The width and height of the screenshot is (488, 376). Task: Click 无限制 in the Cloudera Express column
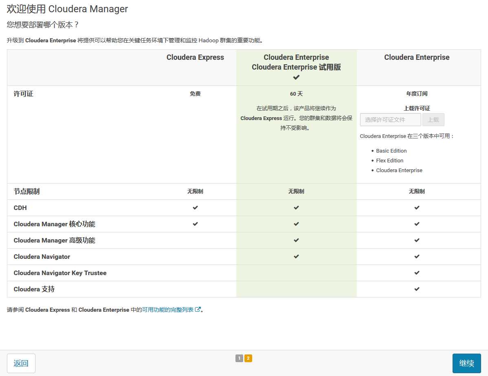tap(195, 191)
